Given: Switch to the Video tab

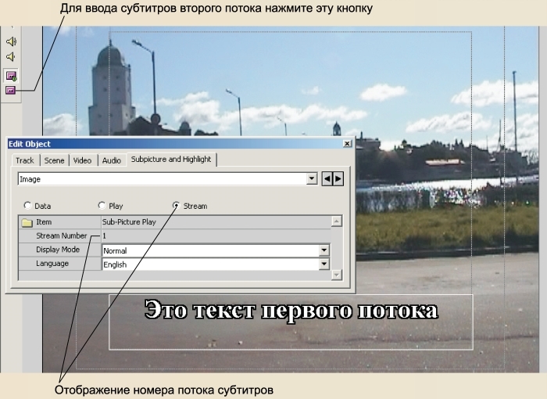Looking at the screenshot, I should tap(82, 160).
